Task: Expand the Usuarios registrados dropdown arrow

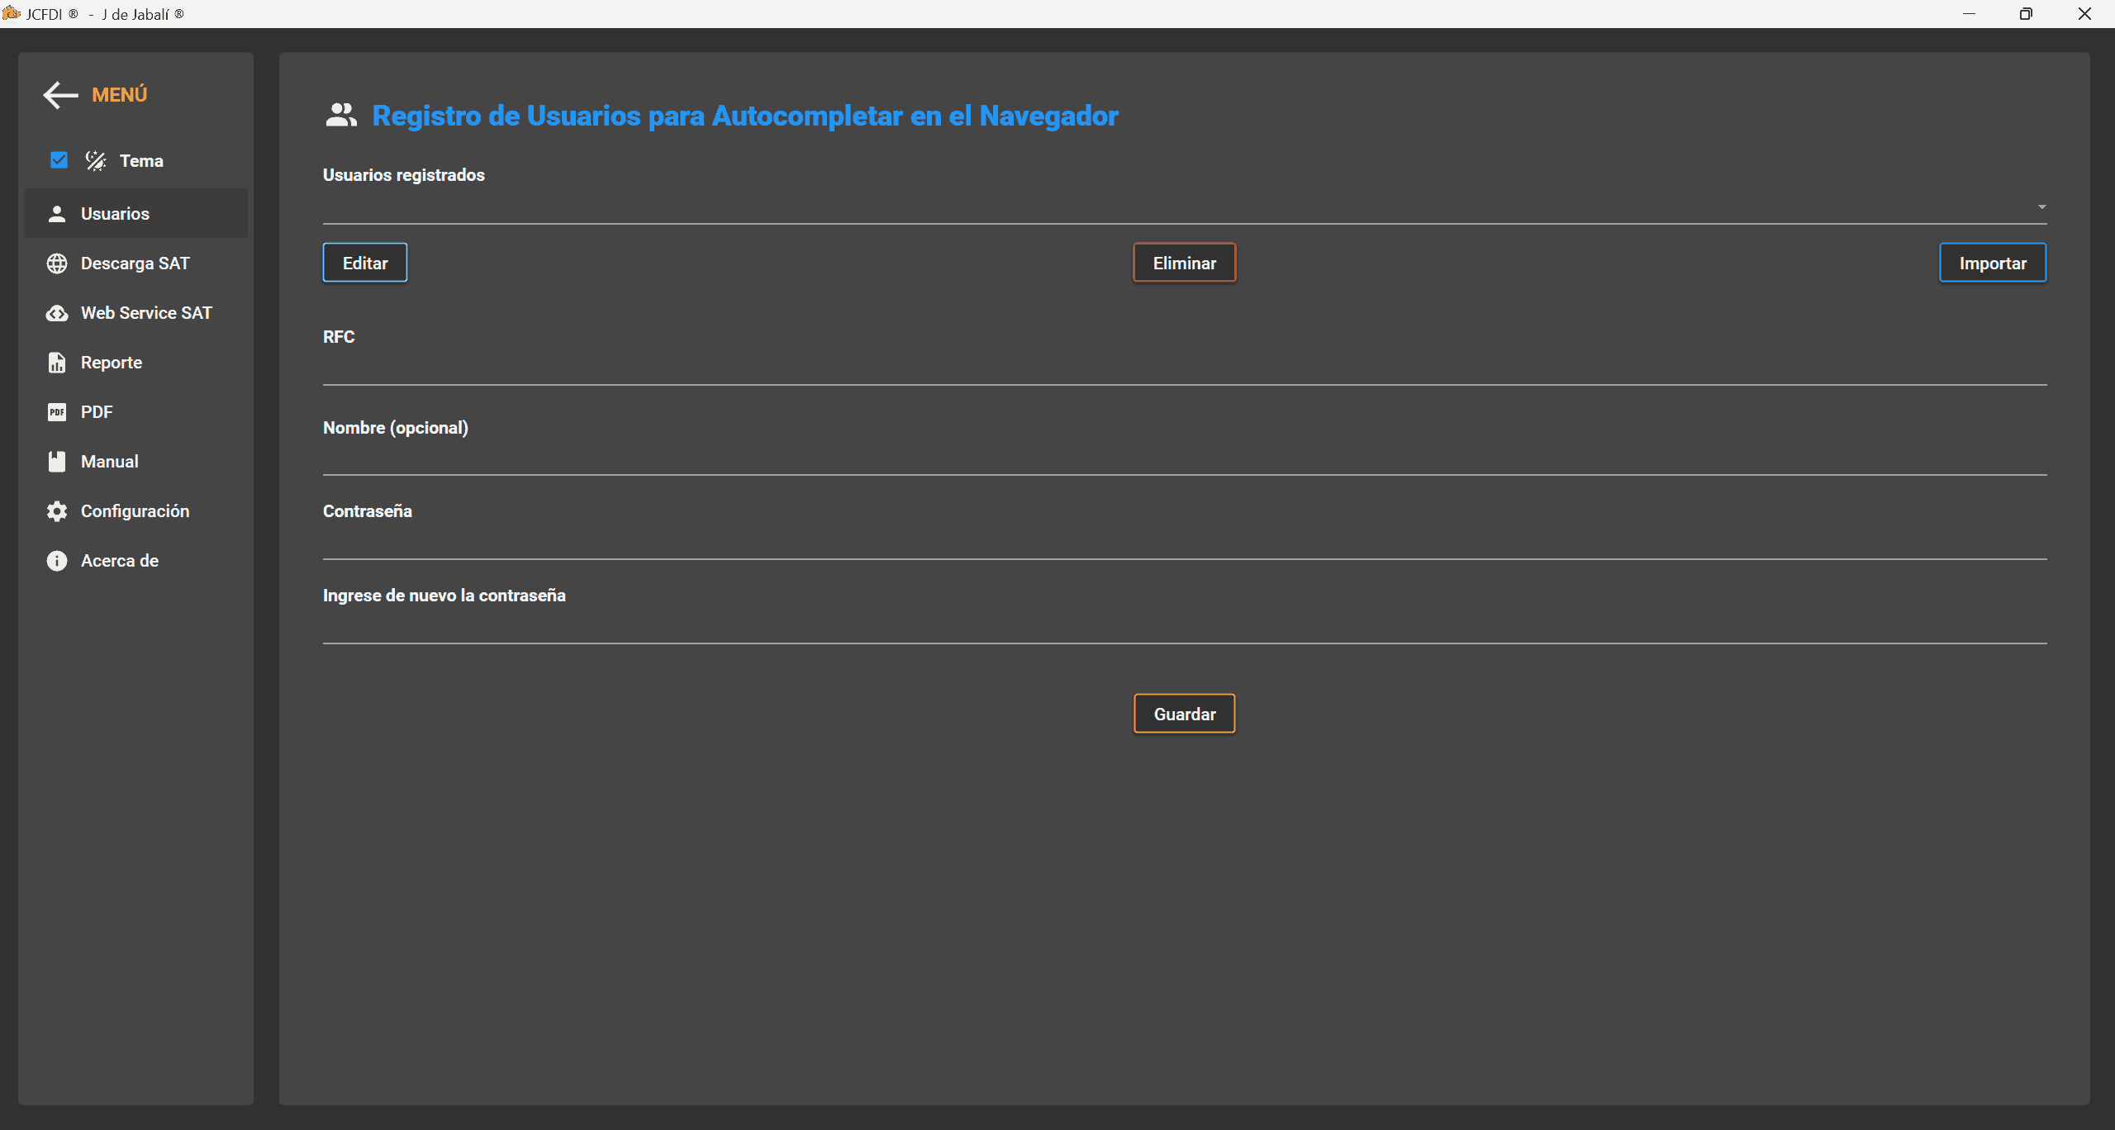Action: 2041,207
